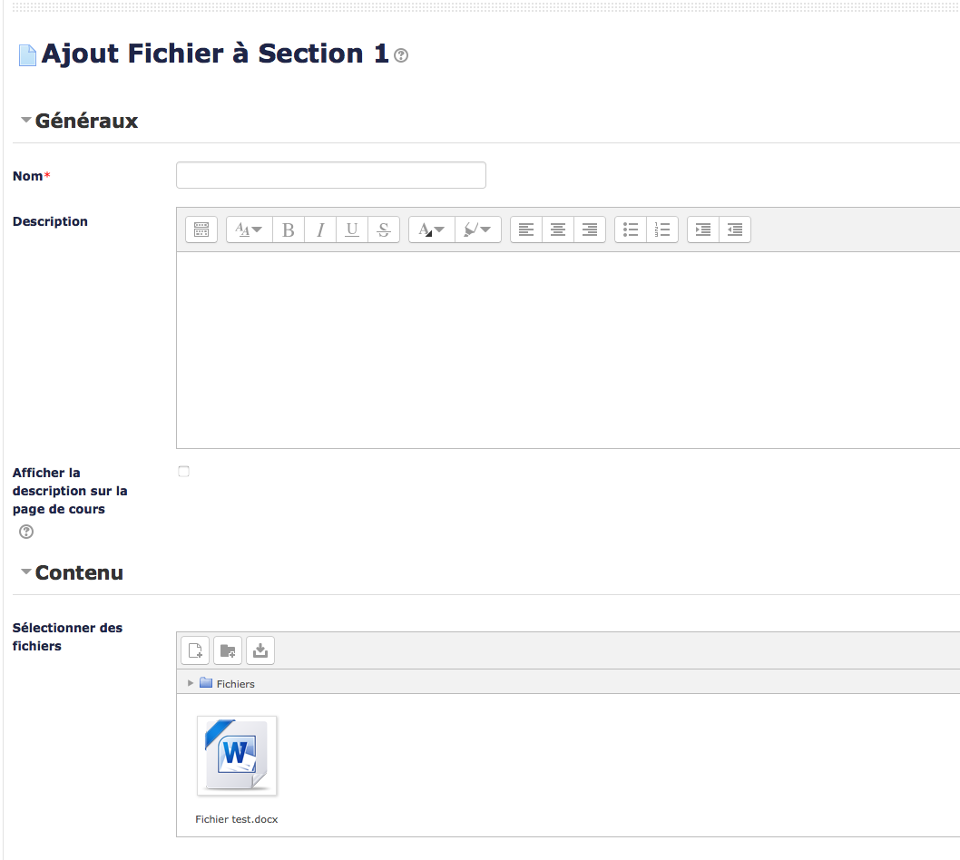Apply strikethrough formatting to text

(x=384, y=230)
